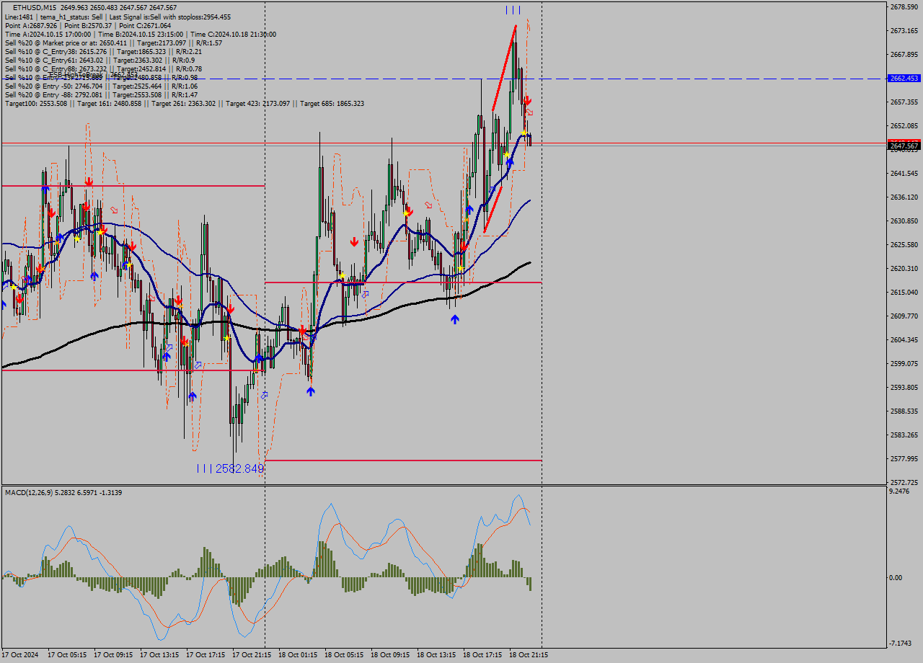Click the 2625.580 price axis label
Image resolution: width=923 pixels, height=663 pixels.
click(904, 245)
